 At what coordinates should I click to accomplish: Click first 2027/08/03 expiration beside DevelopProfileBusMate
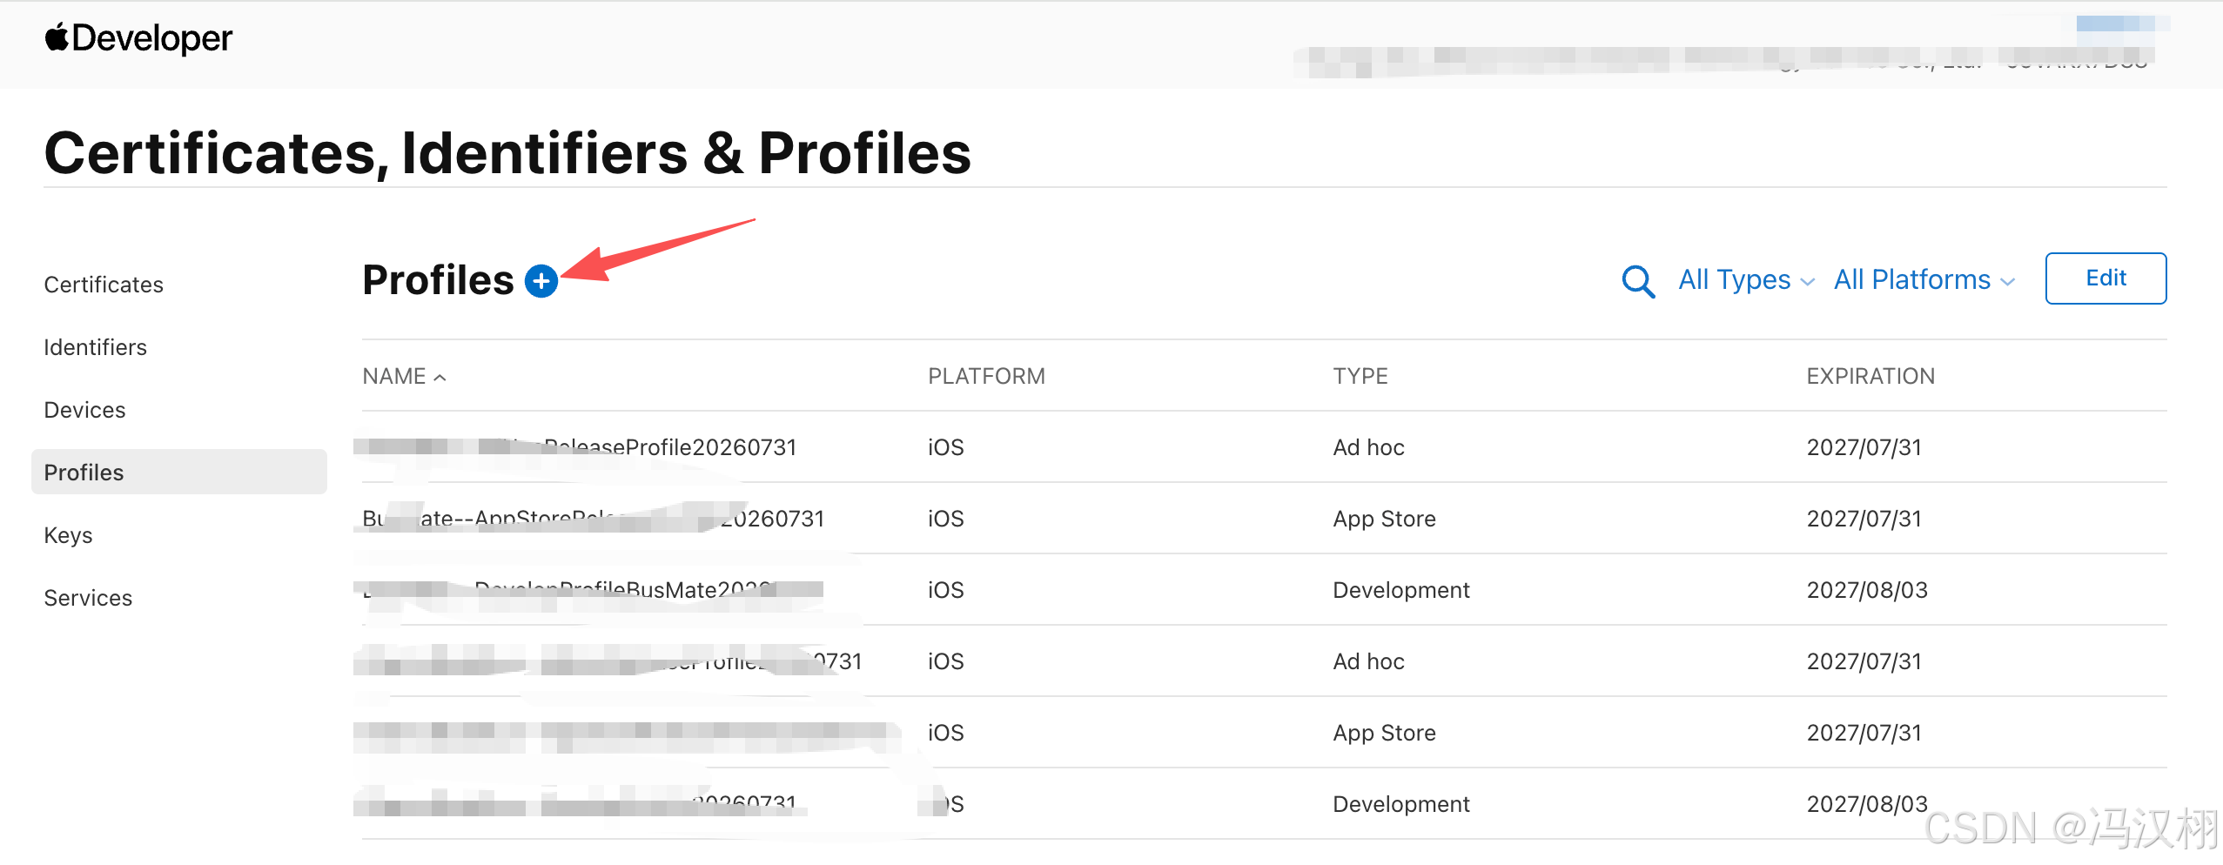point(1867,590)
